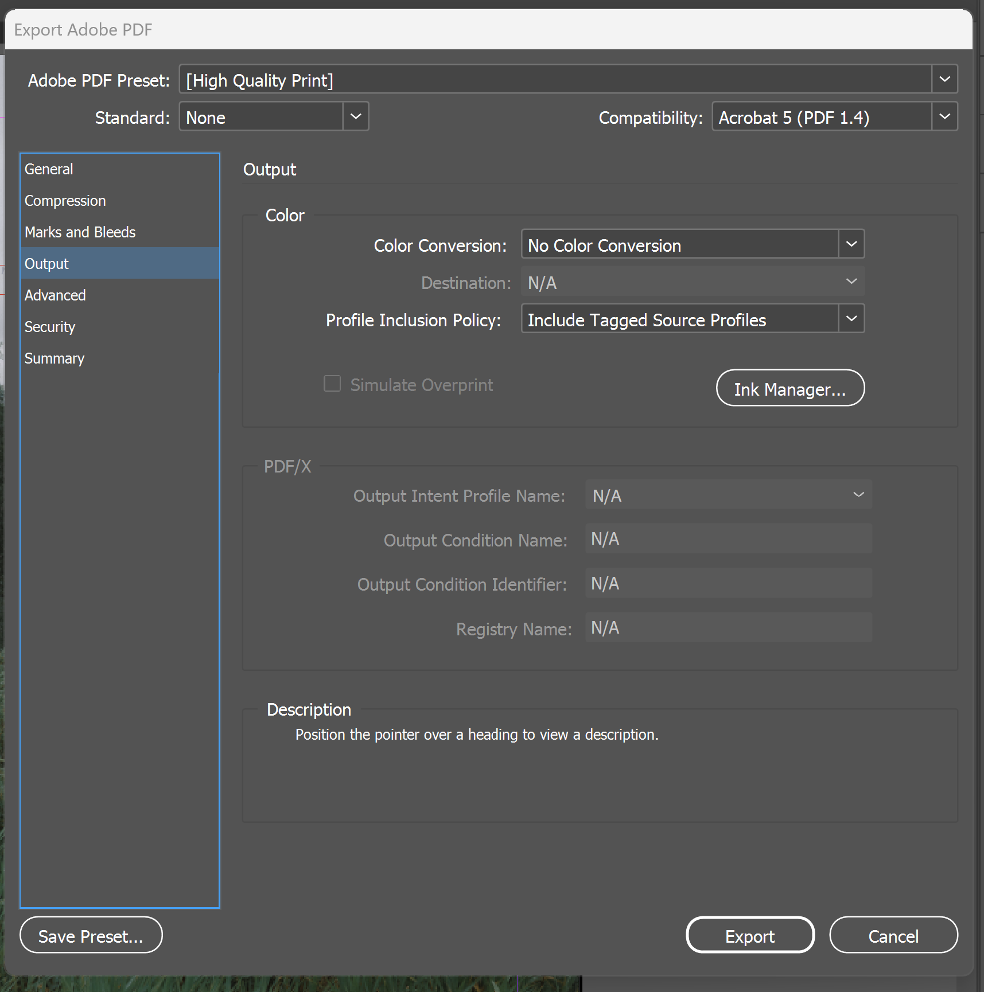Open the Compatibility dropdown showing Acrobat 5
Screen dimensions: 984x992
coord(944,116)
